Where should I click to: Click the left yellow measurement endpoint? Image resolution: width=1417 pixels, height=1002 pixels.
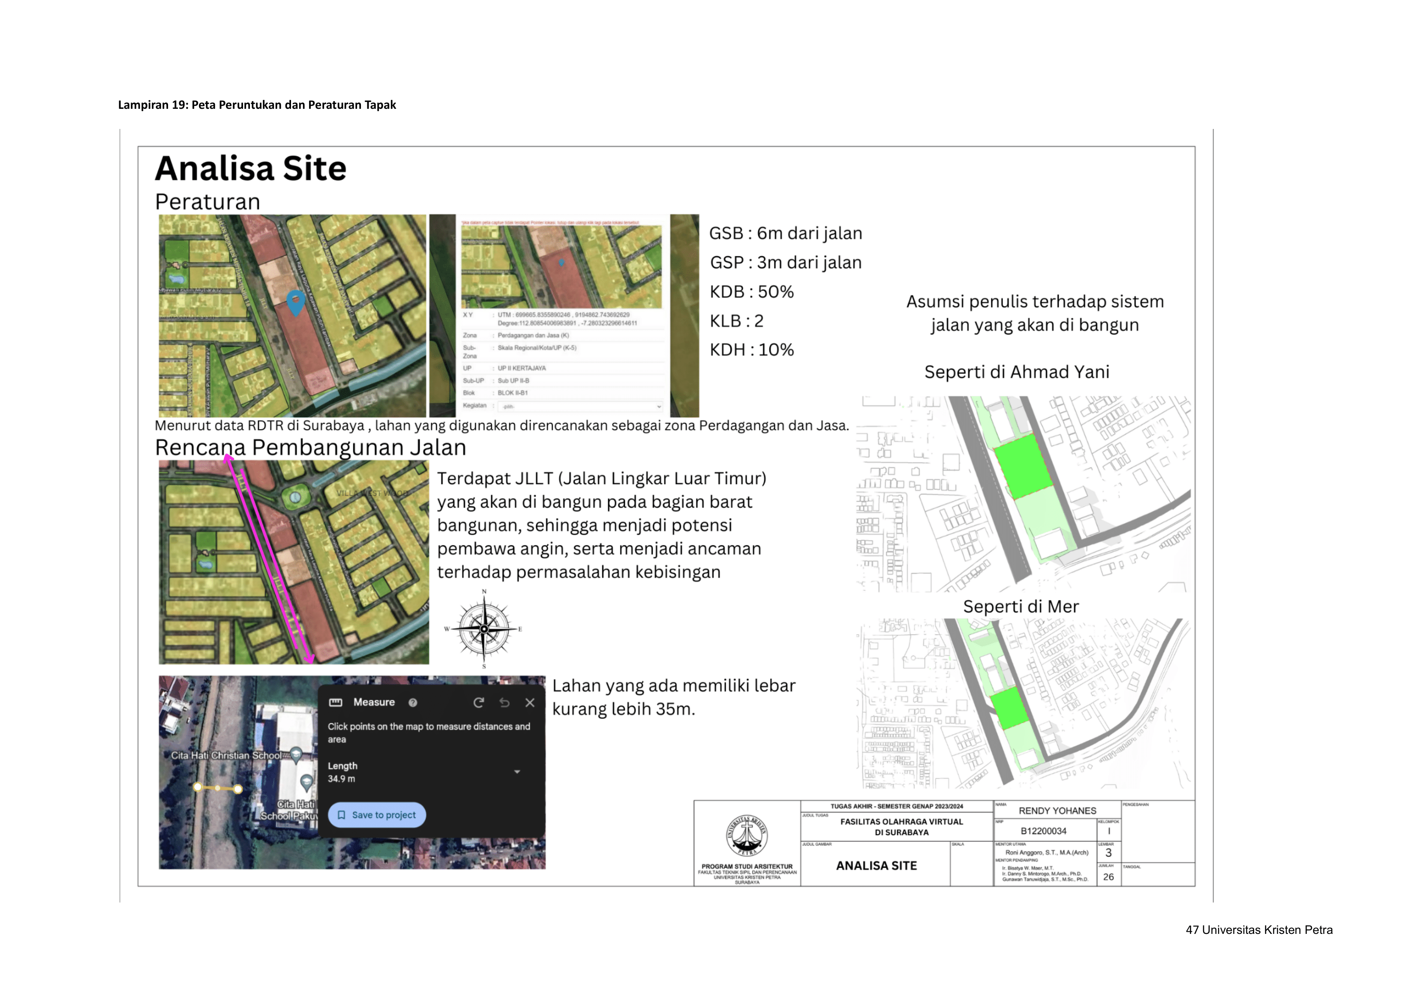[198, 787]
